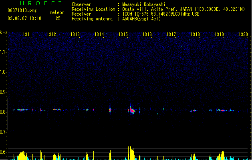The height and width of the screenshot is (160, 252).
Task: Click the Receiving antenna label
Action: coord(92,19)
